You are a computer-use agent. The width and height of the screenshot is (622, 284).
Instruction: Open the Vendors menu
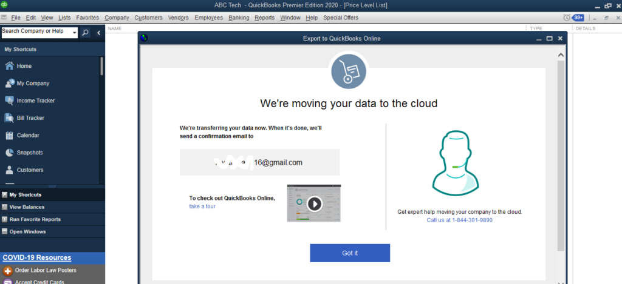coord(179,18)
